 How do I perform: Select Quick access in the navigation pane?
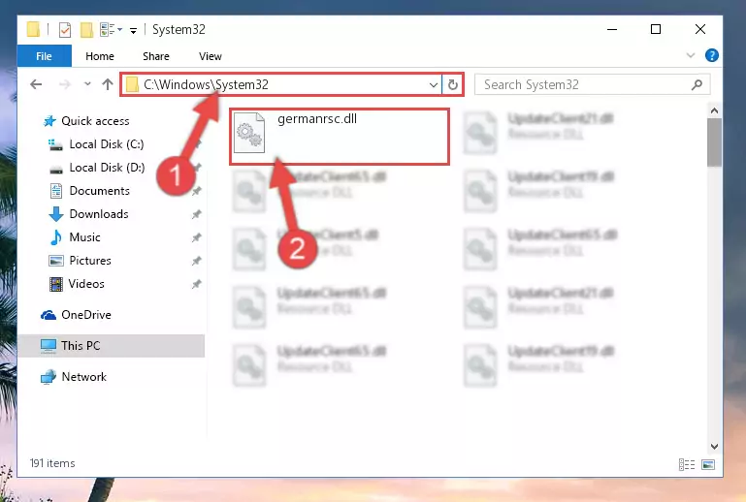pyautogui.click(x=95, y=121)
